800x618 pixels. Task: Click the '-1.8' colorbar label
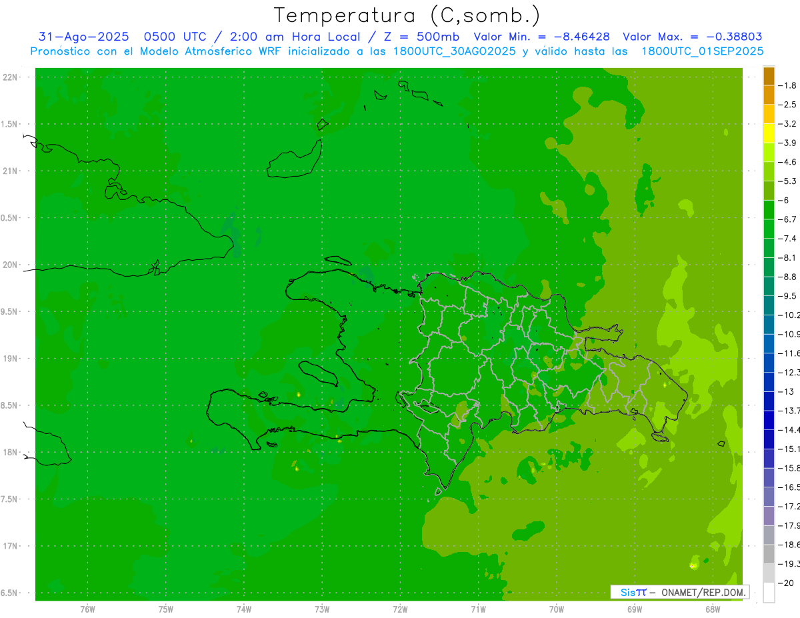point(789,85)
